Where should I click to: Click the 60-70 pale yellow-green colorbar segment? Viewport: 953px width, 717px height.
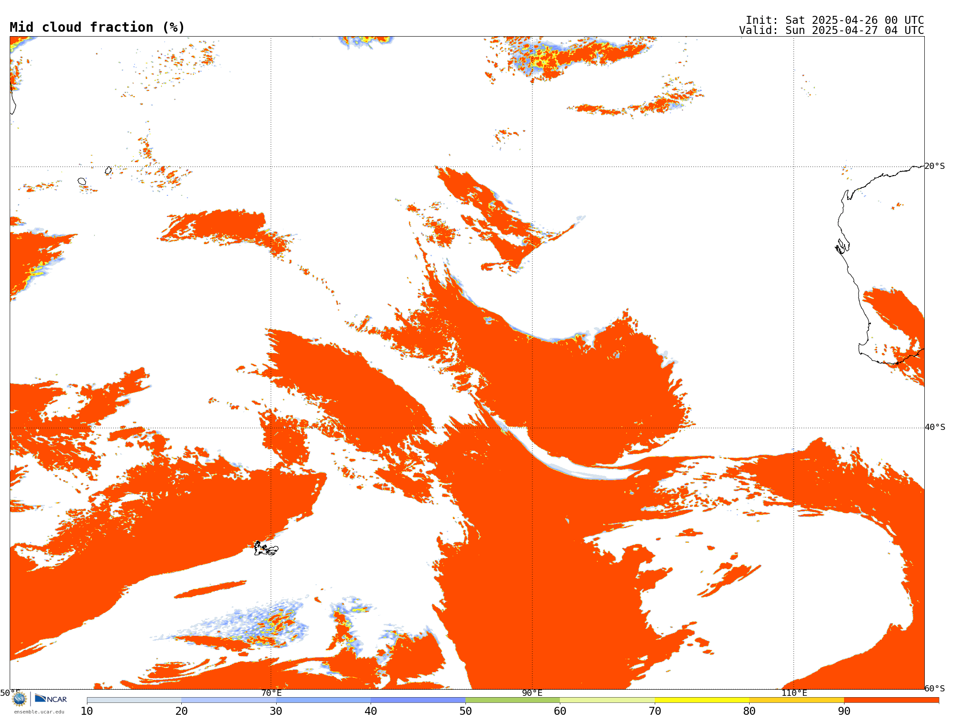[607, 700]
